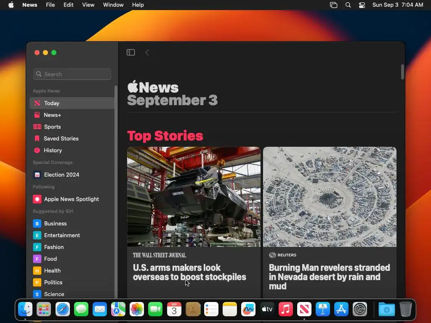Viewport: 431px width, 323px height.
Task: Choose the Health topic icon
Action: 37,270
